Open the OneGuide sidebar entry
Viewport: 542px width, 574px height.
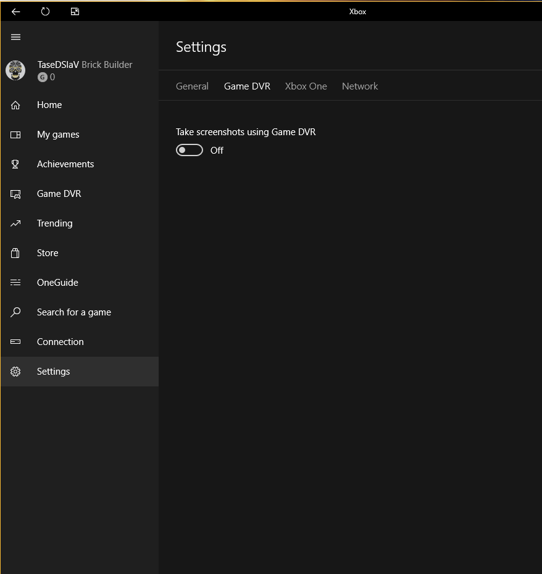point(57,283)
